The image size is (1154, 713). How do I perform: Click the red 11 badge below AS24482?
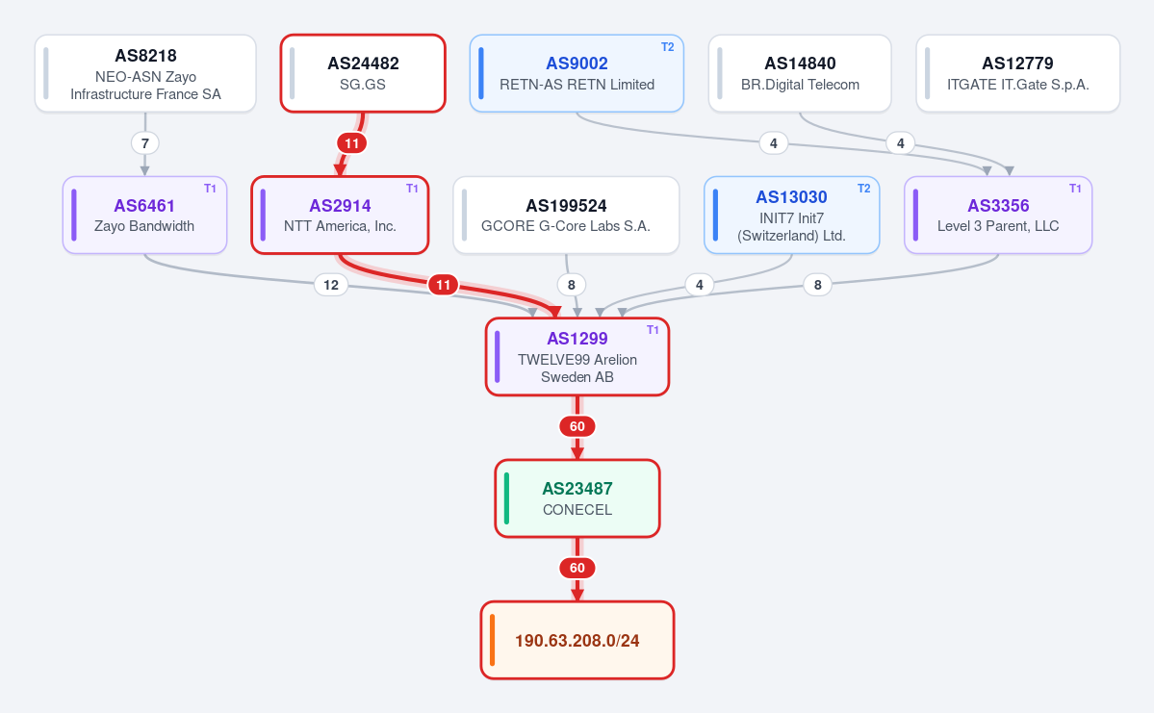[352, 143]
